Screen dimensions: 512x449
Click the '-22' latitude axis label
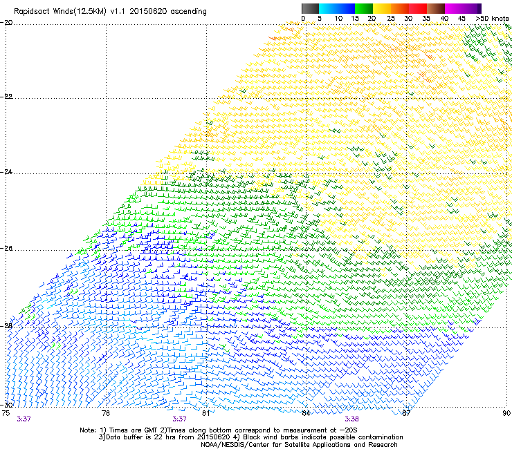6,96
